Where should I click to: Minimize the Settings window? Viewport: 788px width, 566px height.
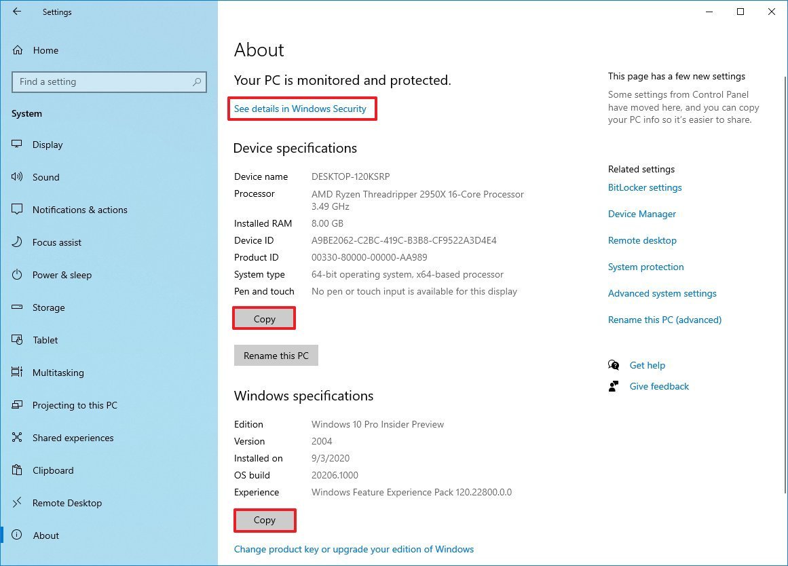(709, 12)
